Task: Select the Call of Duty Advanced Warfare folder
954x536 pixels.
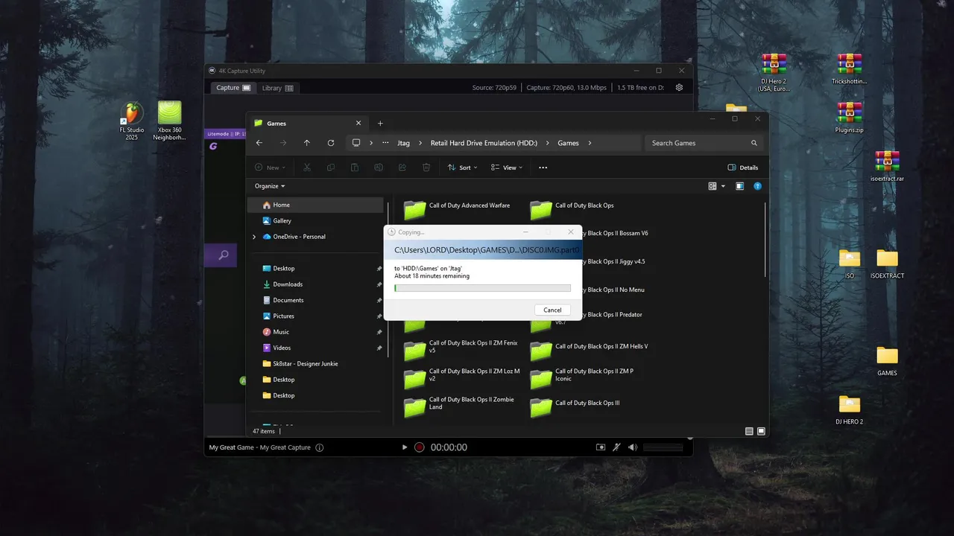Action: click(x=457, y=210)
